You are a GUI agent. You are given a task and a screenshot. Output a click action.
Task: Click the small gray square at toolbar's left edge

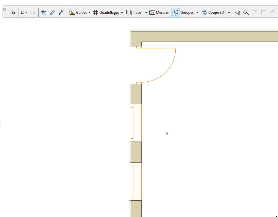tap(4, 10)
